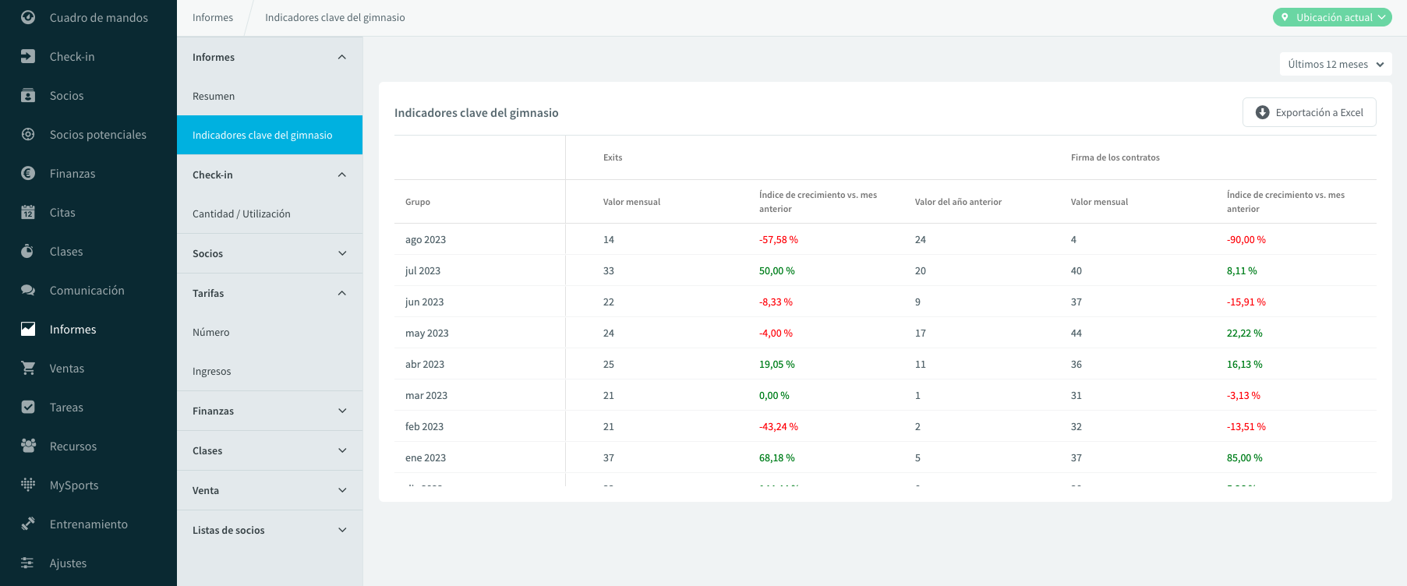Viewport: 1407px width, 586px height.
Task: Click the 68,18 % growth value
Action: pos(777,457)
